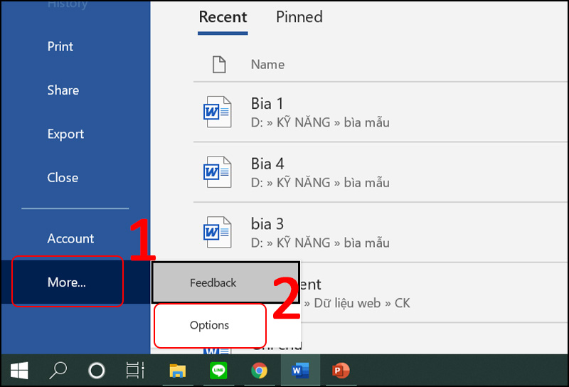This screenshot has width=569, height=387.
Task: Switch to PowerPoint on the taskbar
Action: (x=341, y=371)
